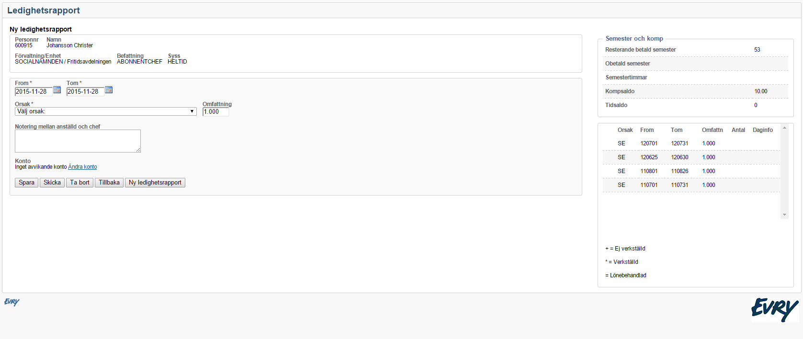Click the small EVRY logo at bottom left
The height and width of the screenshot is (339, 803).
[11, 302]
